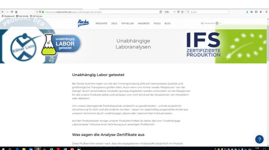Reload the page with the refresh icon
The width and height of the screenshot is (269, 150).
coord(12,12)
